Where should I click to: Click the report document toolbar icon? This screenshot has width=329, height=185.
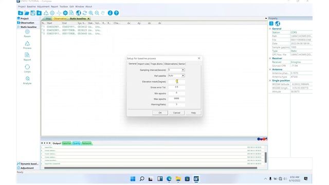pyautogui.click(x=71, y=13)
